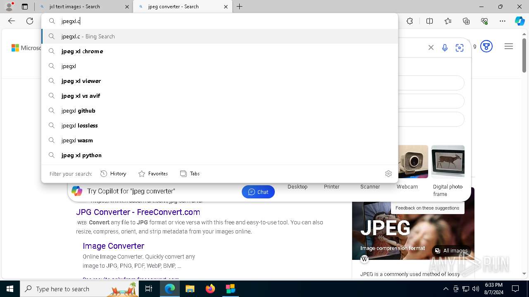This screenshot has height=297, width=529.
Task: Filter search by Tabs
Action: tap(190, 174)
